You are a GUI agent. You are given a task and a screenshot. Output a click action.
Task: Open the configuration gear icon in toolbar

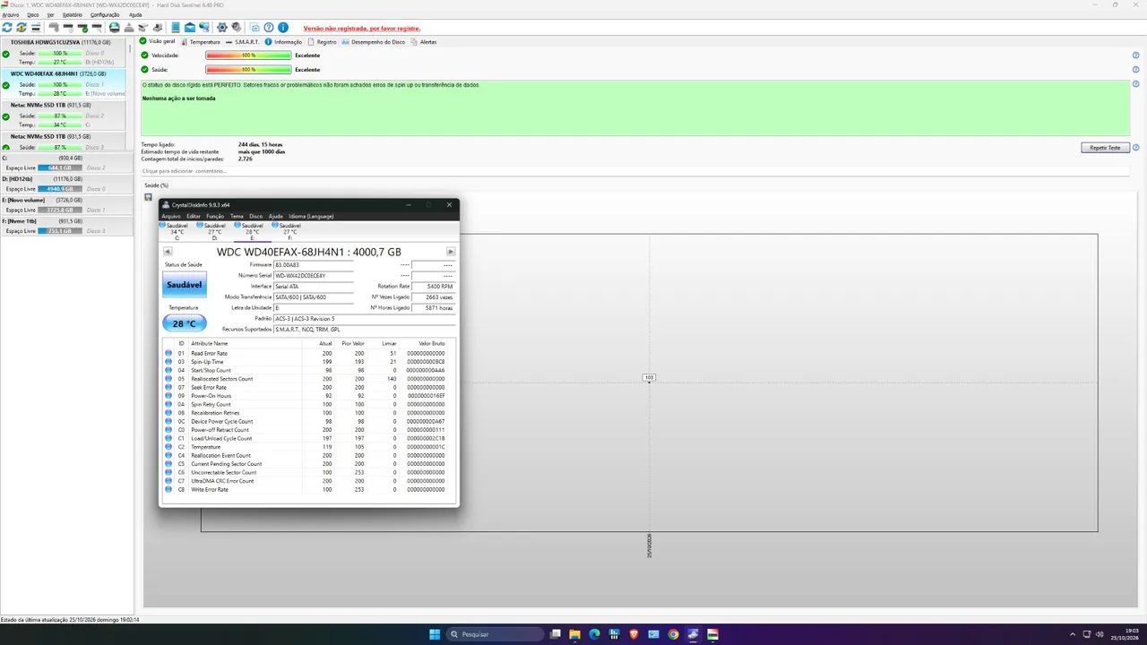(222, 28)
